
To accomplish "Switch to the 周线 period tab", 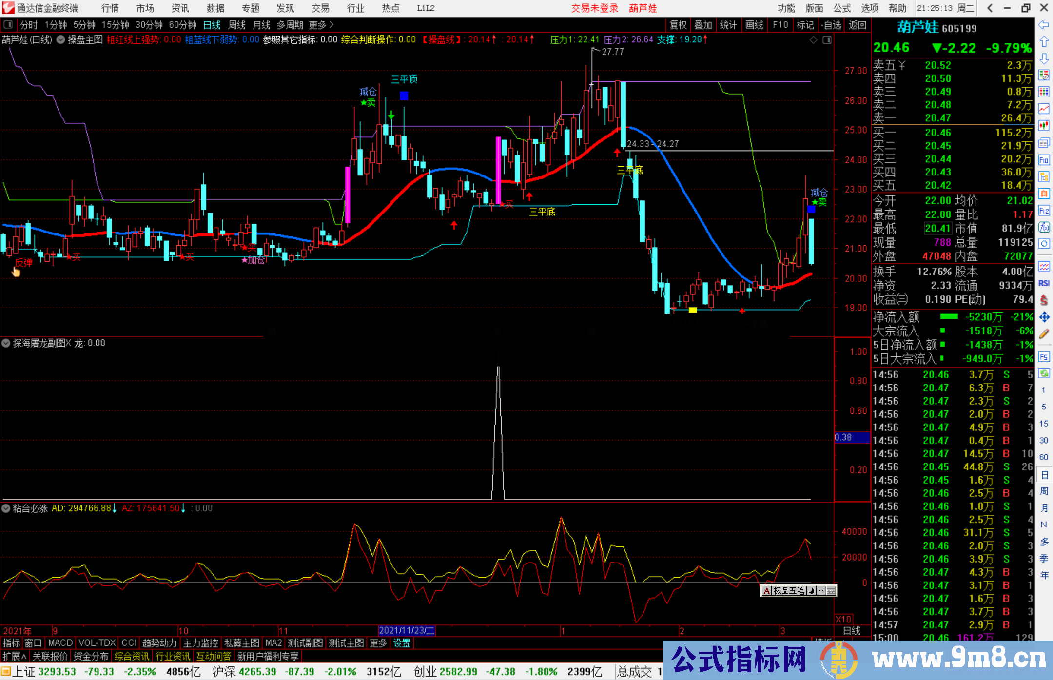I will tap(237, 24).
